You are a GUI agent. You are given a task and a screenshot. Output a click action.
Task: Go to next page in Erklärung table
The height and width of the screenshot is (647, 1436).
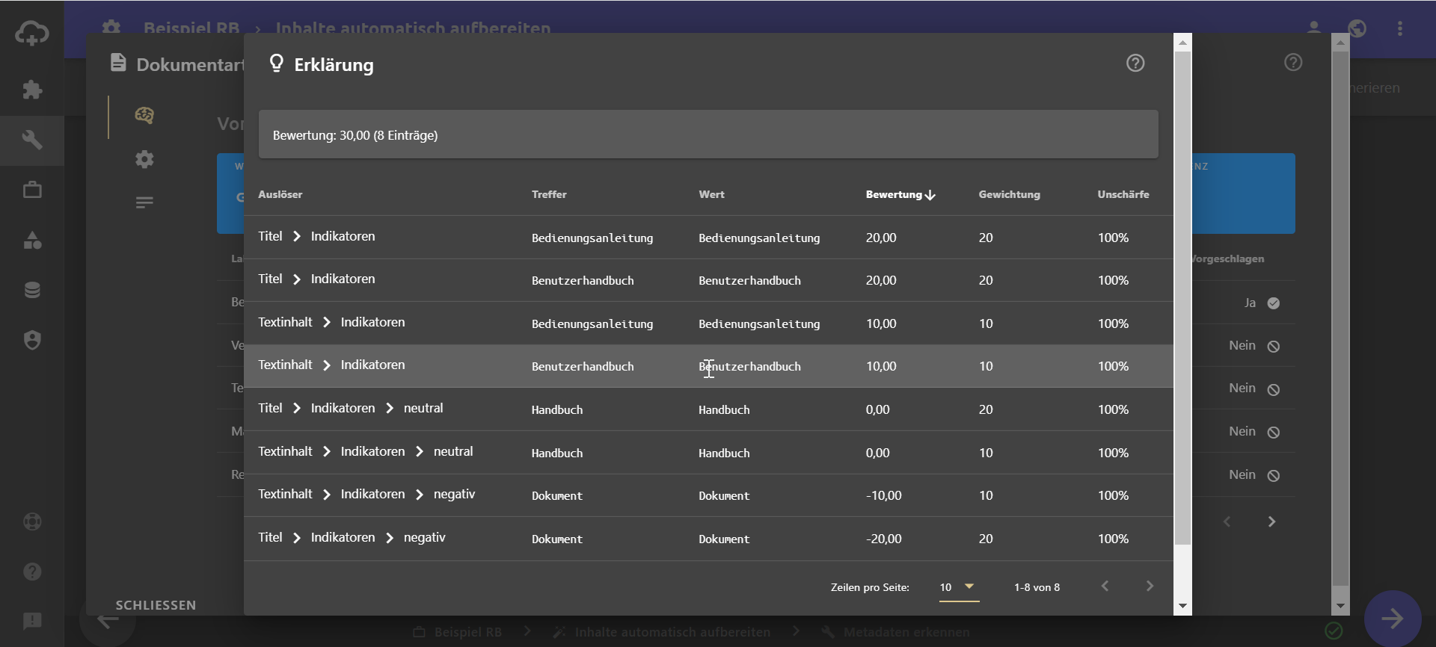[x=1150, y=586]
